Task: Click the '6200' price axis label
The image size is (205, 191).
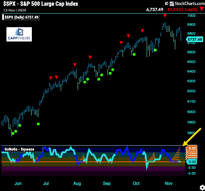Action: click(191, 91)
